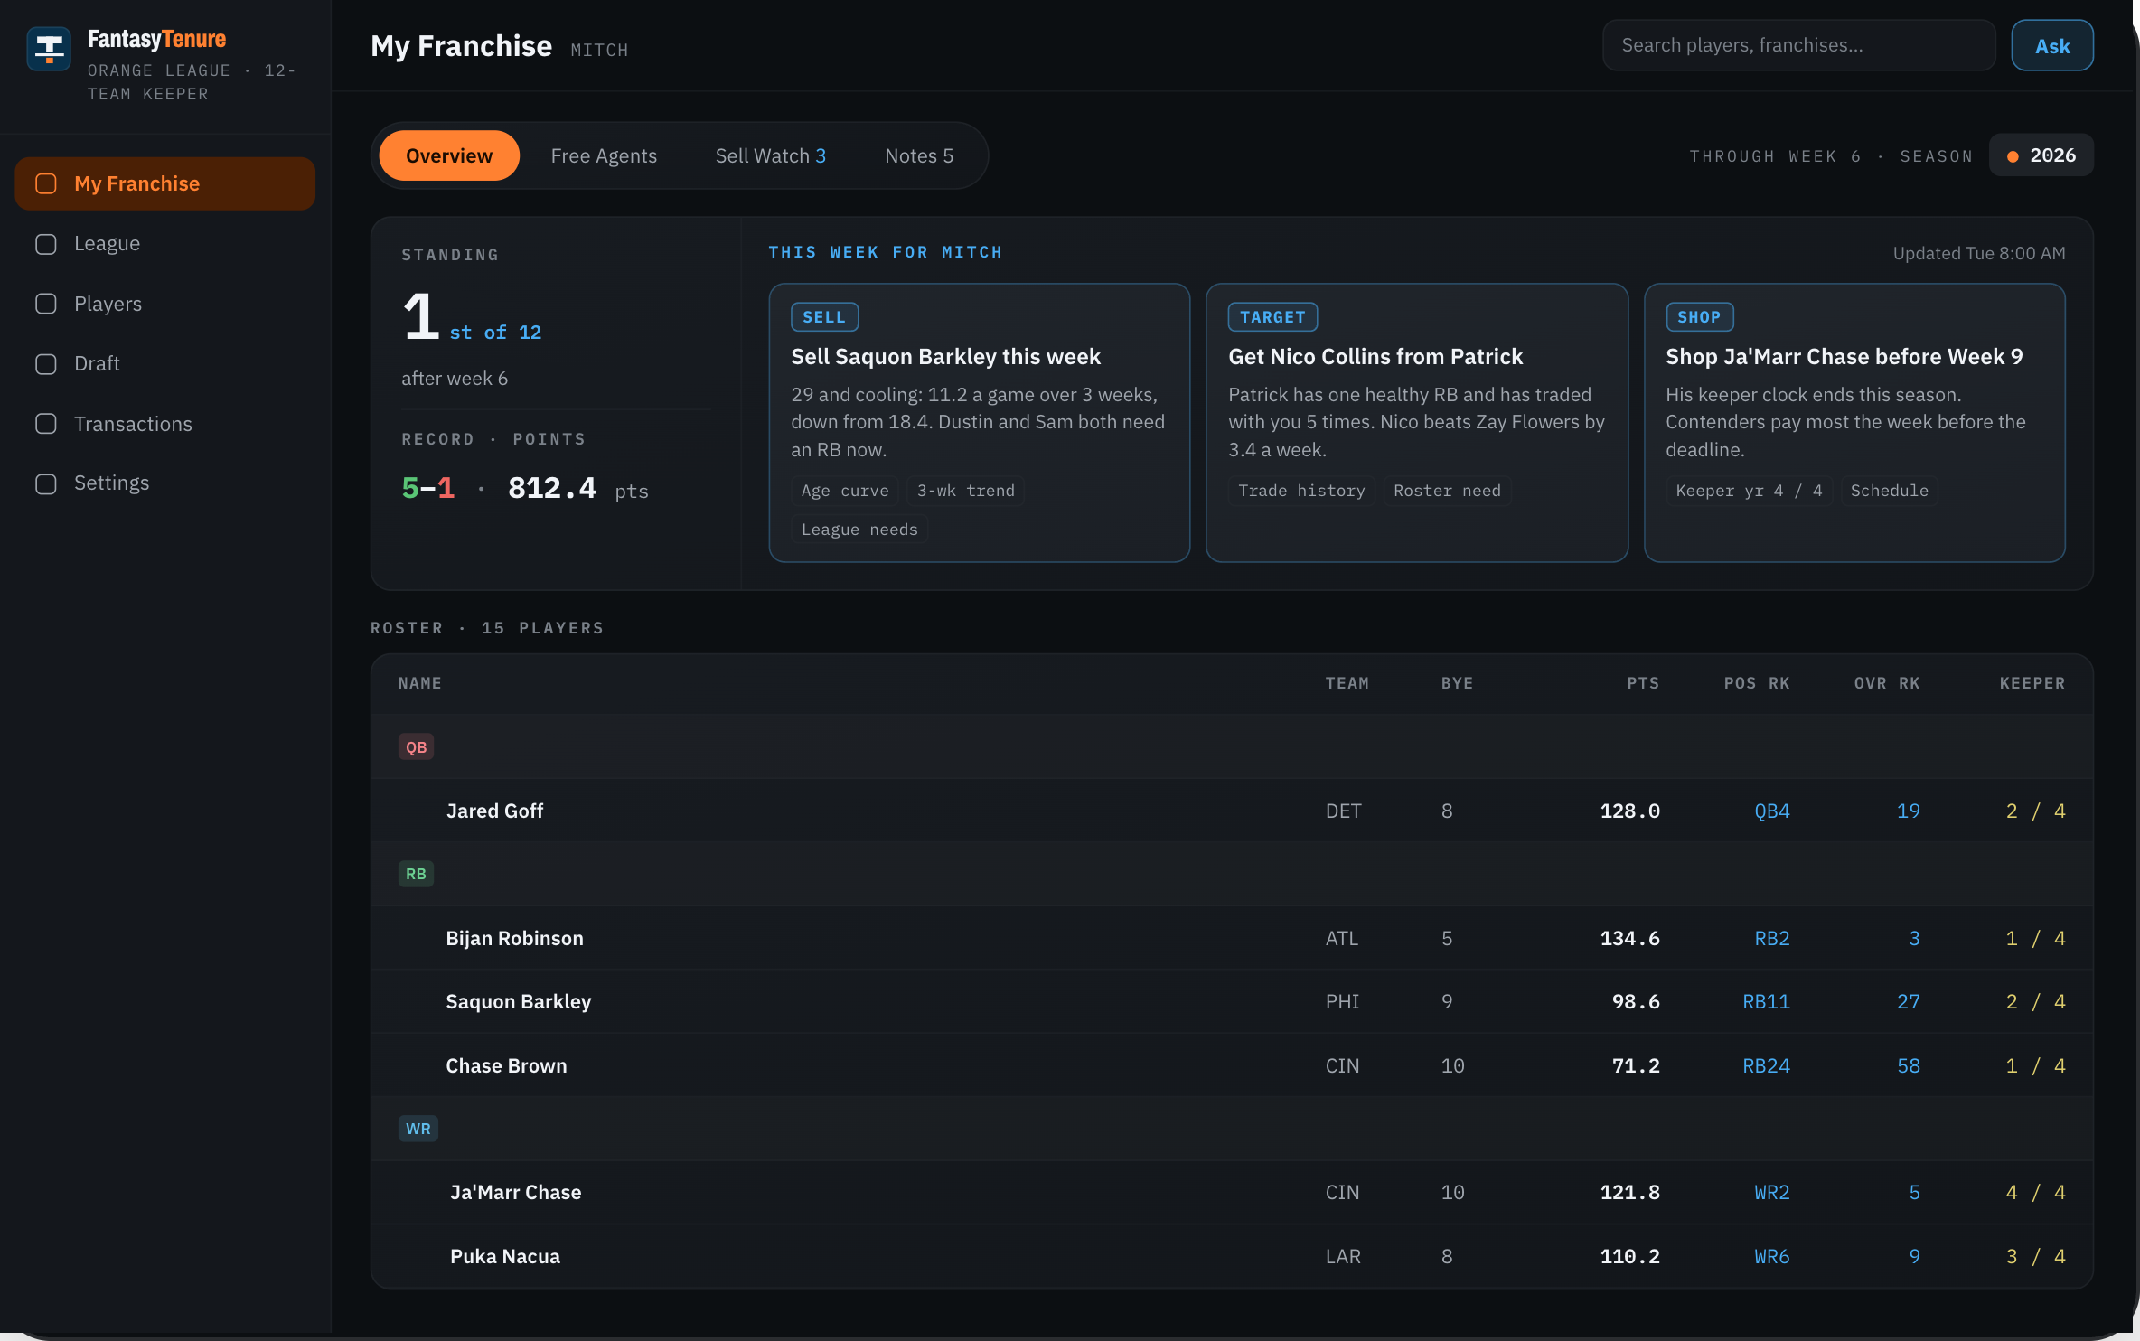The height and width of the screenshot is (1341, 2140).
Task: Click the Draft sidebar icon
Action: tap(46, 364)
